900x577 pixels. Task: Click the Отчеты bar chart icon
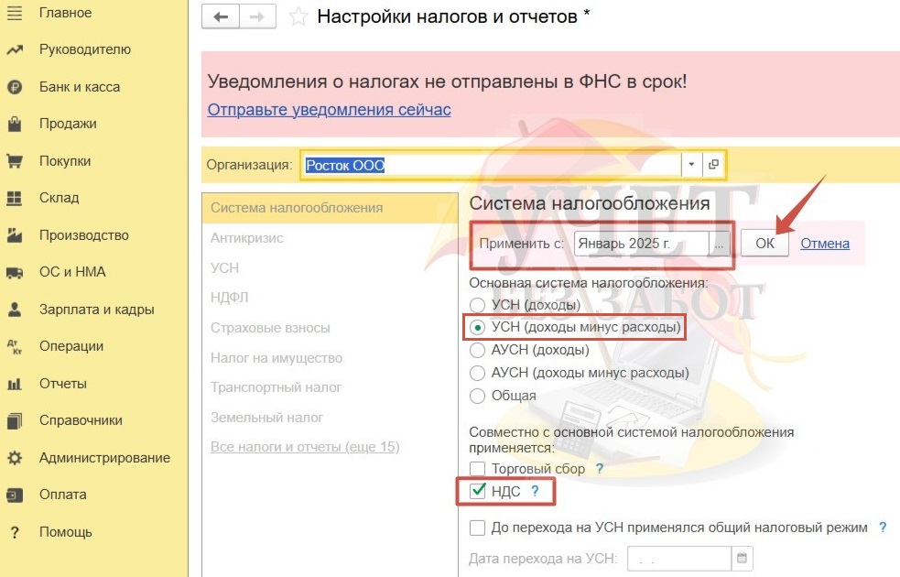coord(15,384)
